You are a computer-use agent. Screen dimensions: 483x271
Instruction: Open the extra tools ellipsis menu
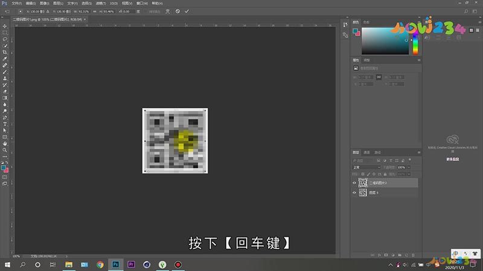[5, 157]
